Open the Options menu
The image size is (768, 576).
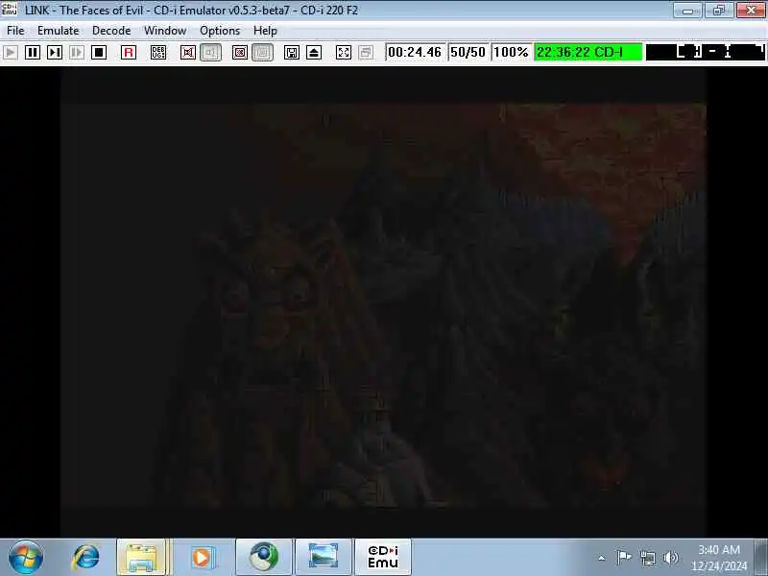220,31
